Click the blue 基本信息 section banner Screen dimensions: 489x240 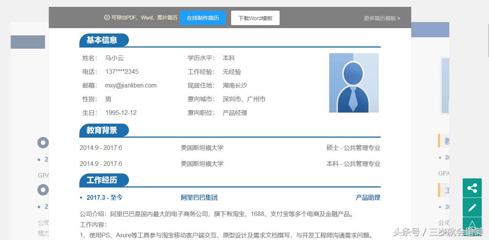point(104,40)
